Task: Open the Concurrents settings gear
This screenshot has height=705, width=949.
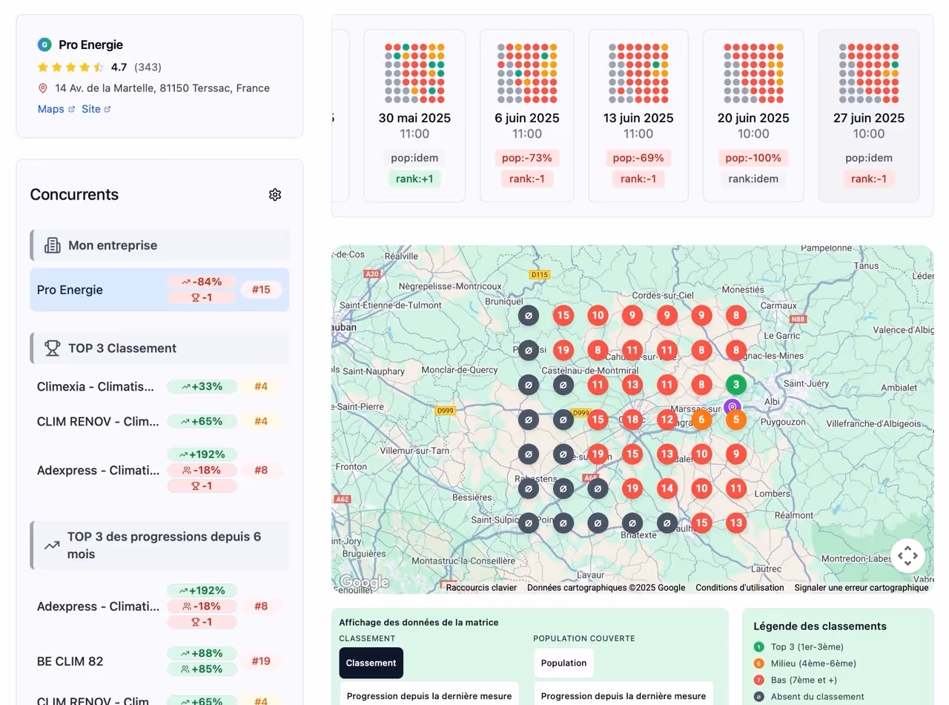Action: point(275,194)
